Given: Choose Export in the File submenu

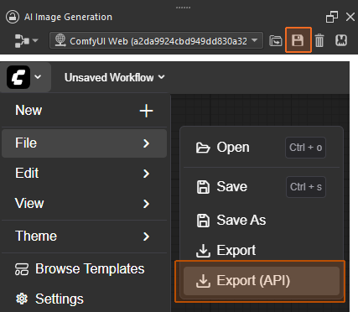Looking at the screenshot, I should (262, 250).
